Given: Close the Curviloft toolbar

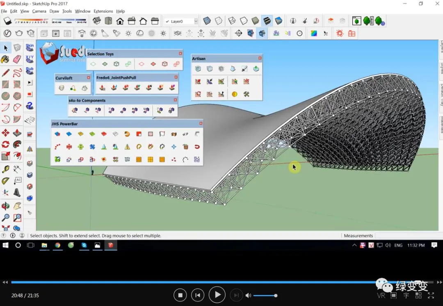Looking at the screenshot, I should pos(89,77).
